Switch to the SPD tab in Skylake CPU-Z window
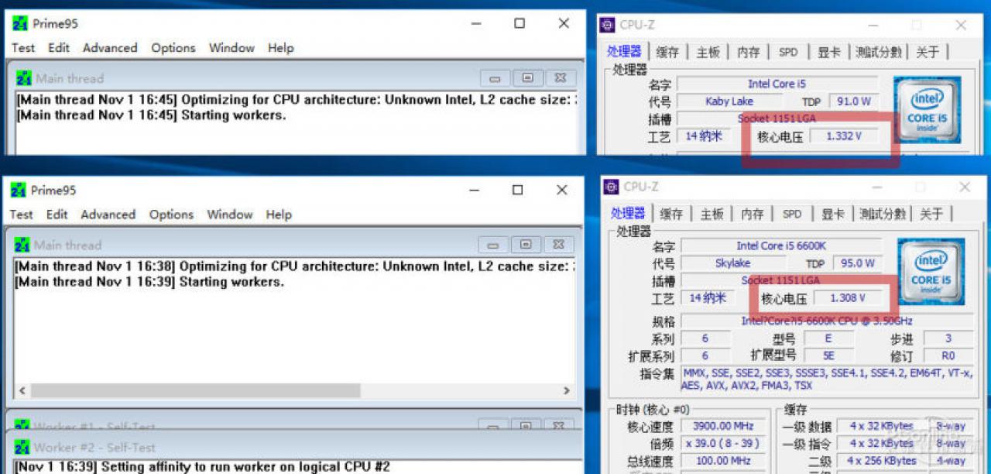This screenshot has width=991, height=474. [792, 214]
